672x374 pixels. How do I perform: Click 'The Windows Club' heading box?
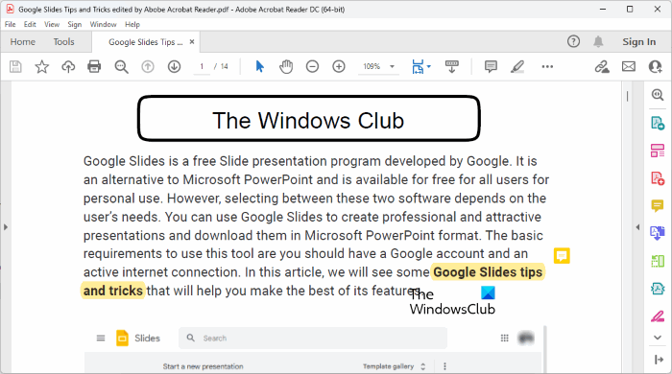point(308,119)
